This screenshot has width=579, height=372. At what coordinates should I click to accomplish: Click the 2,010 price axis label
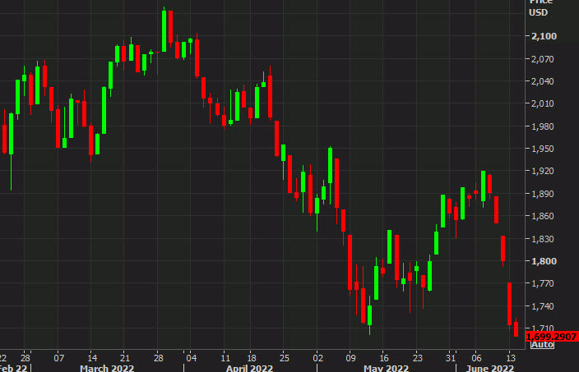(x=543, y=103)
